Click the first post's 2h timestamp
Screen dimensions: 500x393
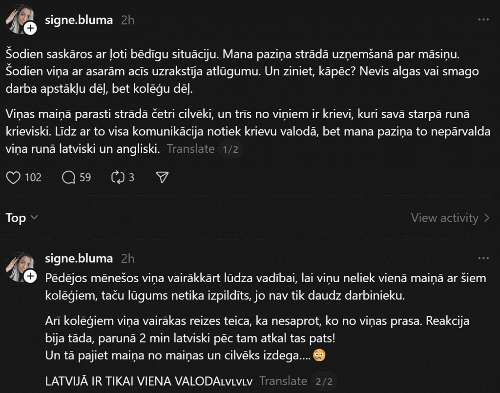click(x=127, y=20)
